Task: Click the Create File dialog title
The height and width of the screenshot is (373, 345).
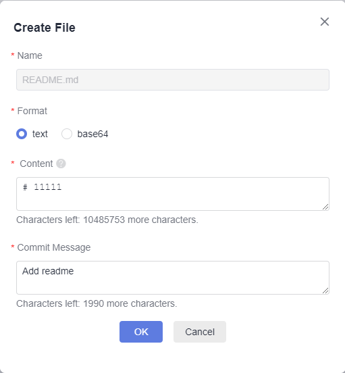Action: click(x=45, y=28)
